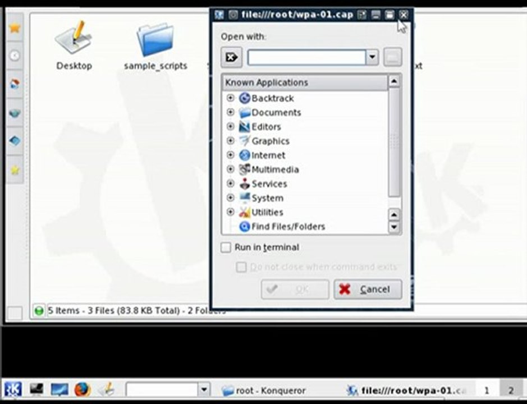
Task: Click the desktop monitor icon in taskbar
Action: click(x=59, y=389)
